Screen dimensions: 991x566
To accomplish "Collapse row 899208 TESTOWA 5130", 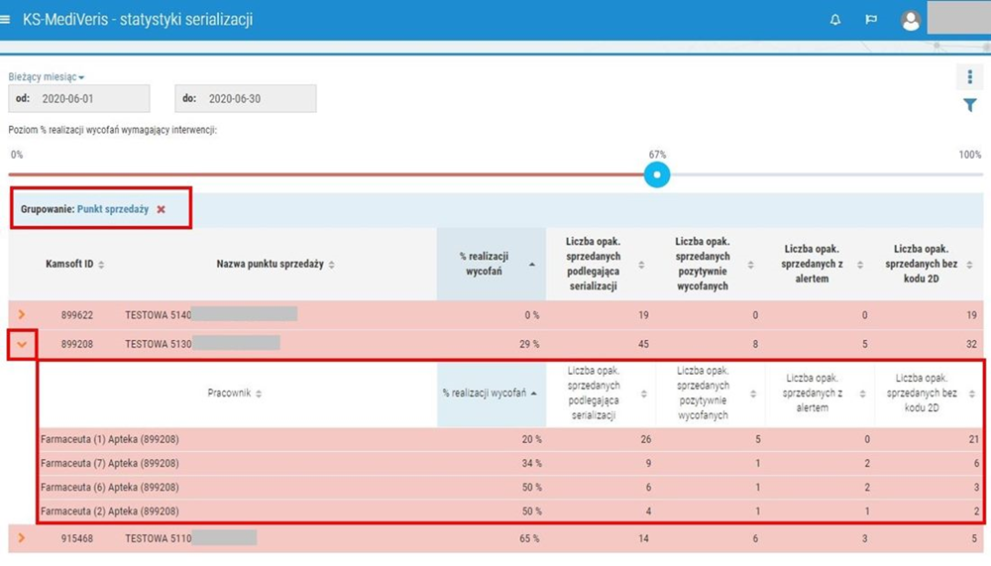I will pyautogui.click(x=22, y=344).
